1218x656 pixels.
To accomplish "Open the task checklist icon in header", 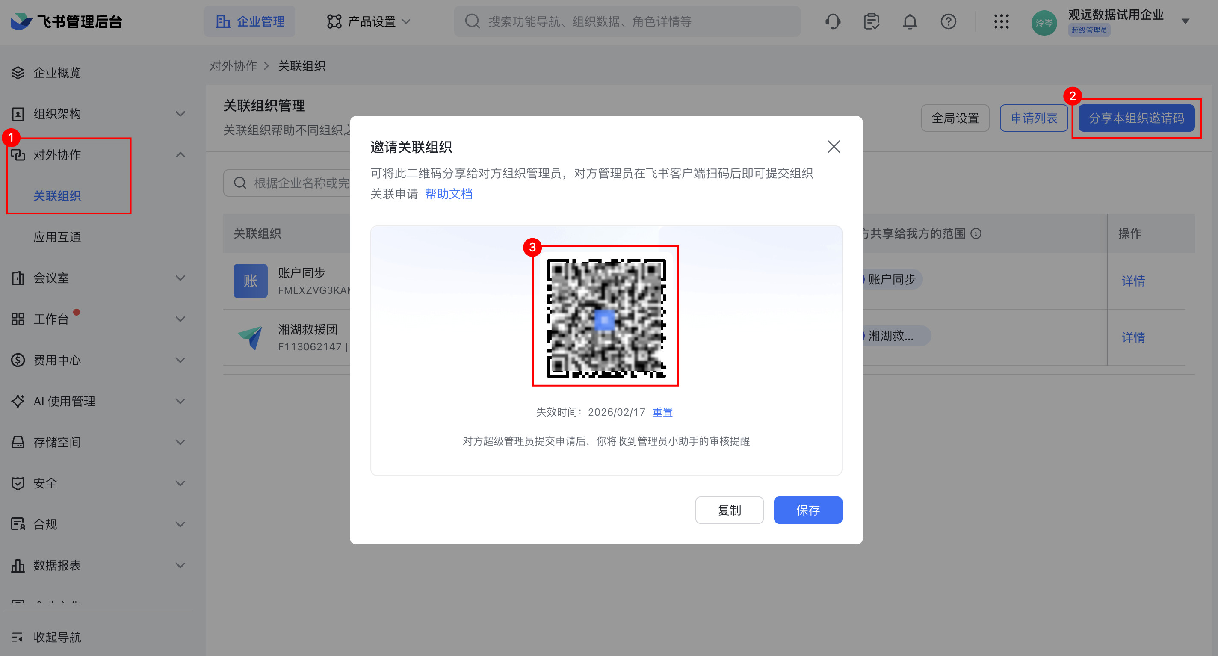I will click(x=871, y=22).
